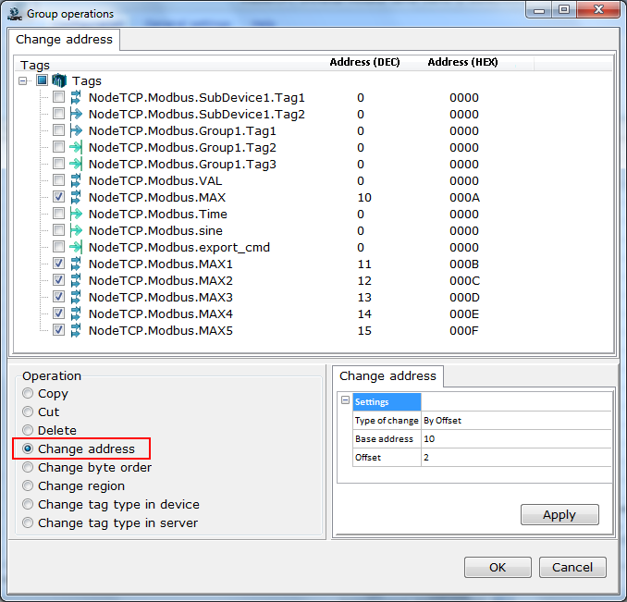
Task: Click icon of NodeTCP.Modbus.Group1.Tag3
Action: tap(76, 164)
